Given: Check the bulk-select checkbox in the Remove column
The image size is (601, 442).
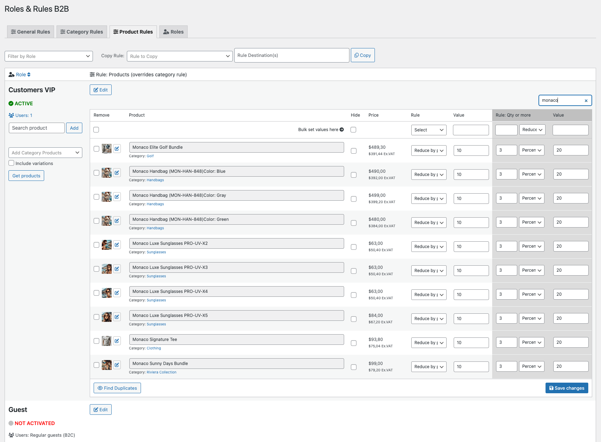Looking at the screenshot, I should [96, 130].
